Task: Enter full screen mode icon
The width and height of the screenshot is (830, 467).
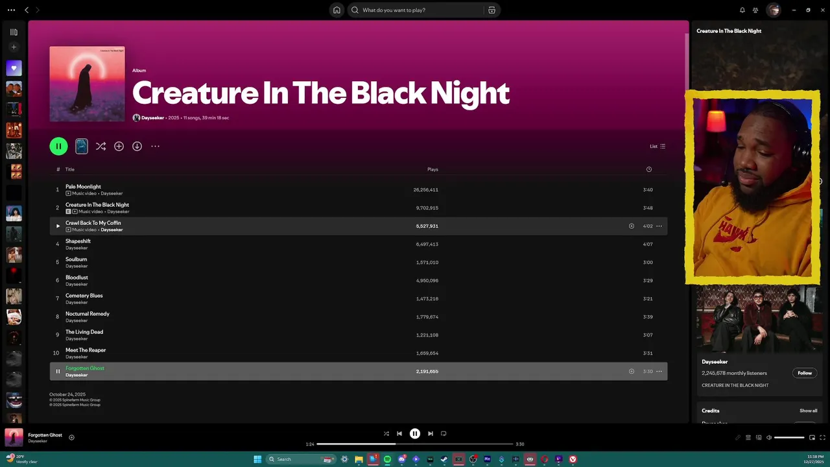Action: (x=822, y=437)
